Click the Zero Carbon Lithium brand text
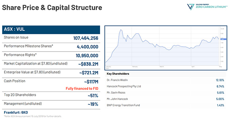The image size is (231, 119). [x=212, y=7]
